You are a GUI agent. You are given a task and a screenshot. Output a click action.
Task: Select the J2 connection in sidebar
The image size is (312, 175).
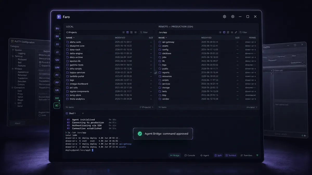click(57, 52)
